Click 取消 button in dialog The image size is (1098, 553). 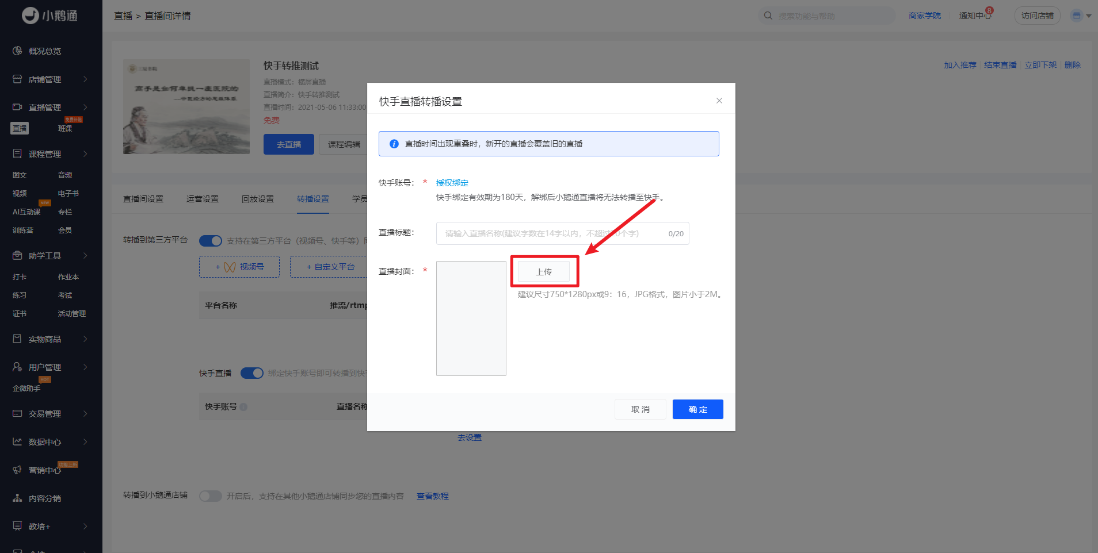point(640,409)
